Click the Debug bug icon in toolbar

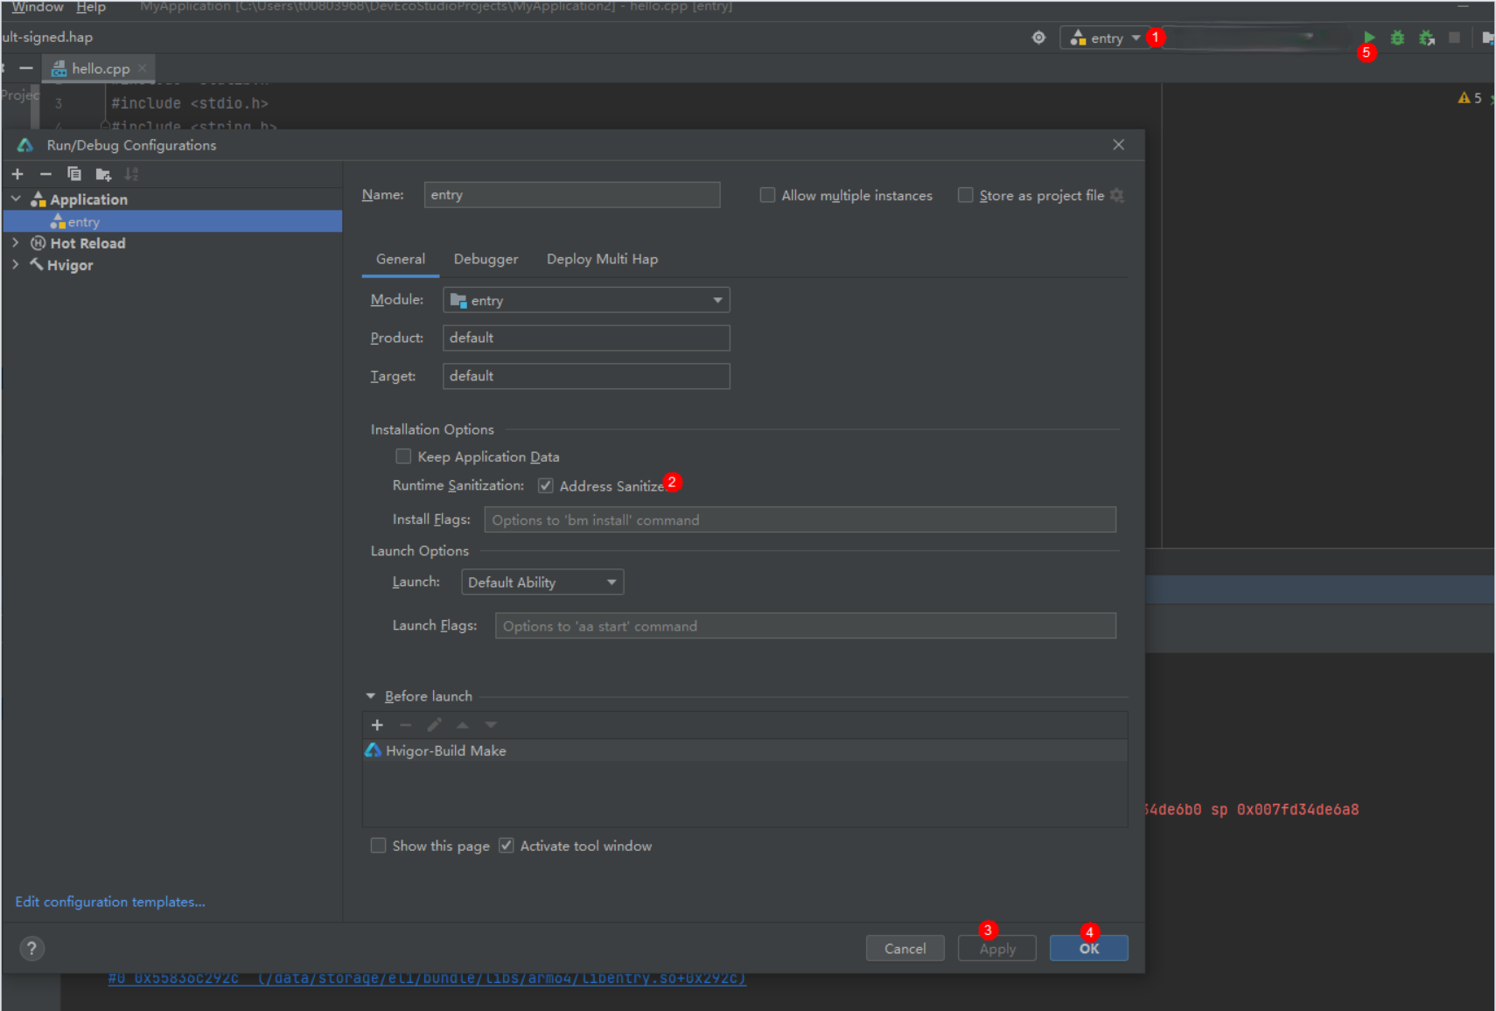coord(1397,38)
